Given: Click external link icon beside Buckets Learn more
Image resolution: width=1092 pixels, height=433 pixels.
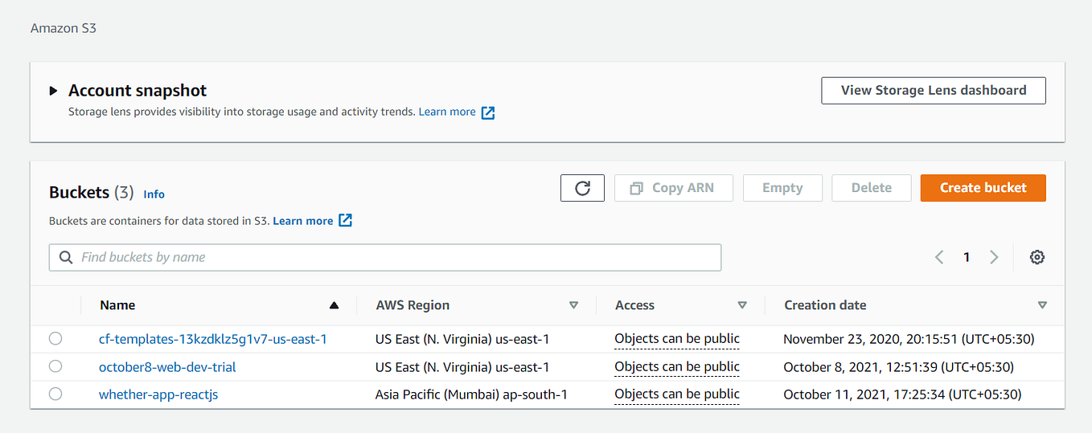Looking at the screenshot, I should coord(345,220).
